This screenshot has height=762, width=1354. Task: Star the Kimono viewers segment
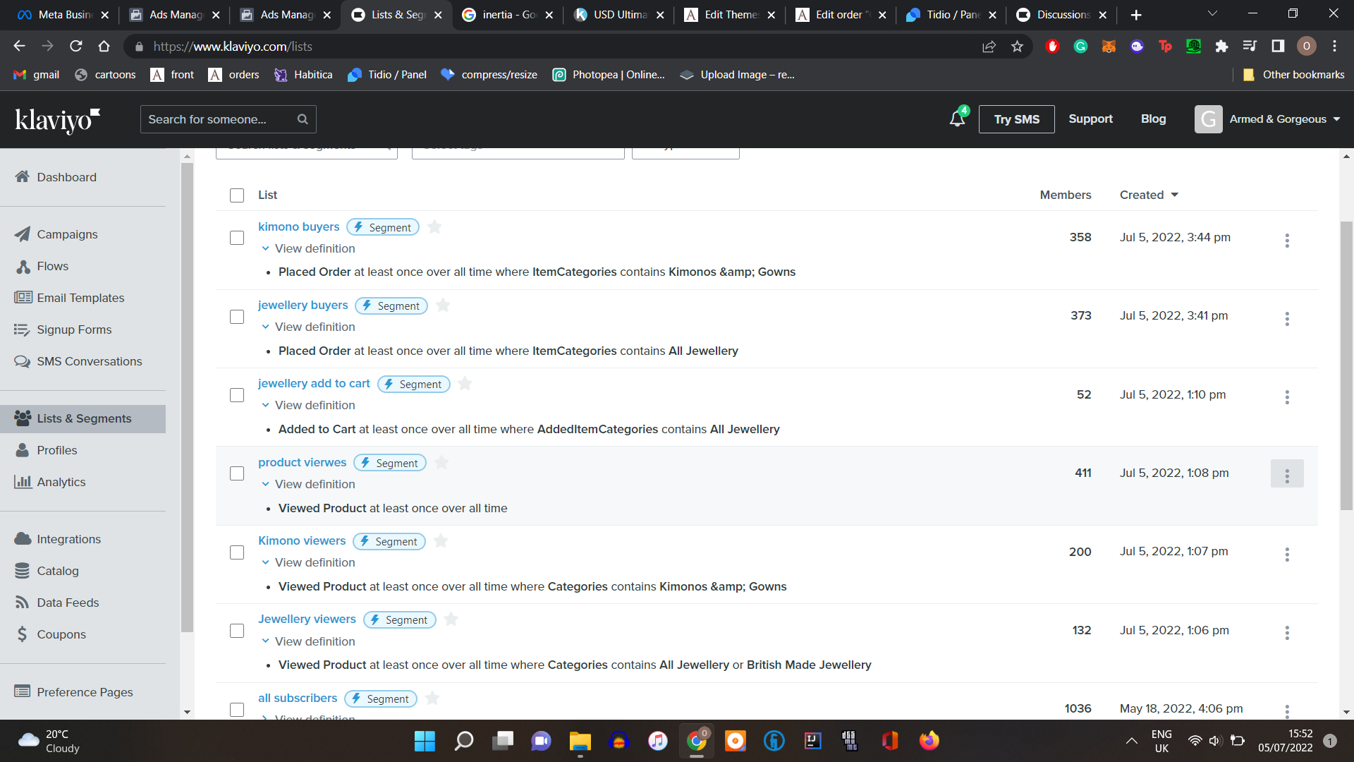click(x=441, y=541)
